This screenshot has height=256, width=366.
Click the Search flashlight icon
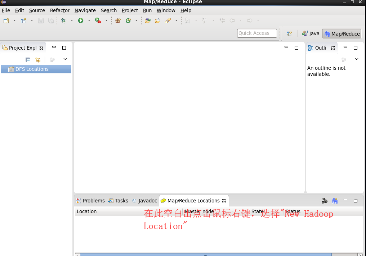(x=168, y=21)
